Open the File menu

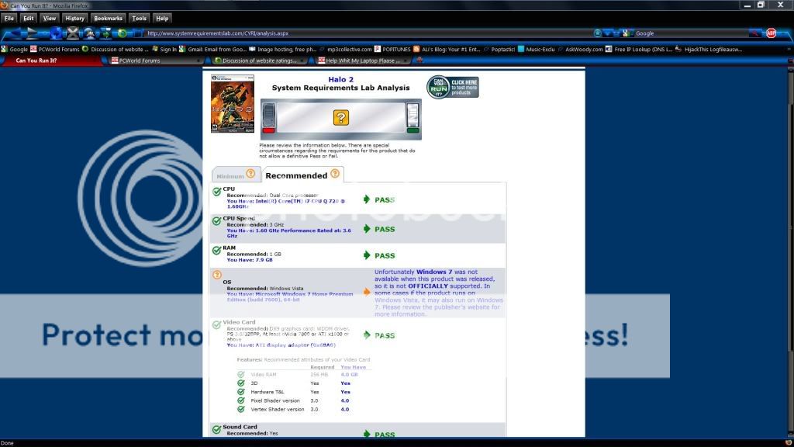coord(9,19)
